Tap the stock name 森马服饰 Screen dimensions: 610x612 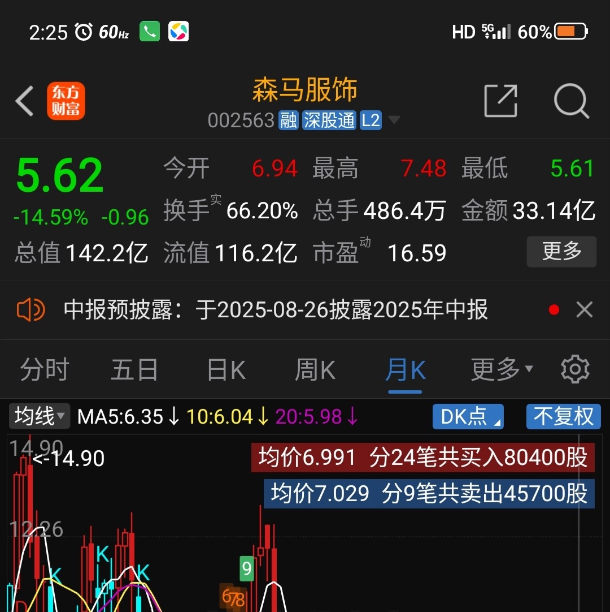click(x=305, y=90)
